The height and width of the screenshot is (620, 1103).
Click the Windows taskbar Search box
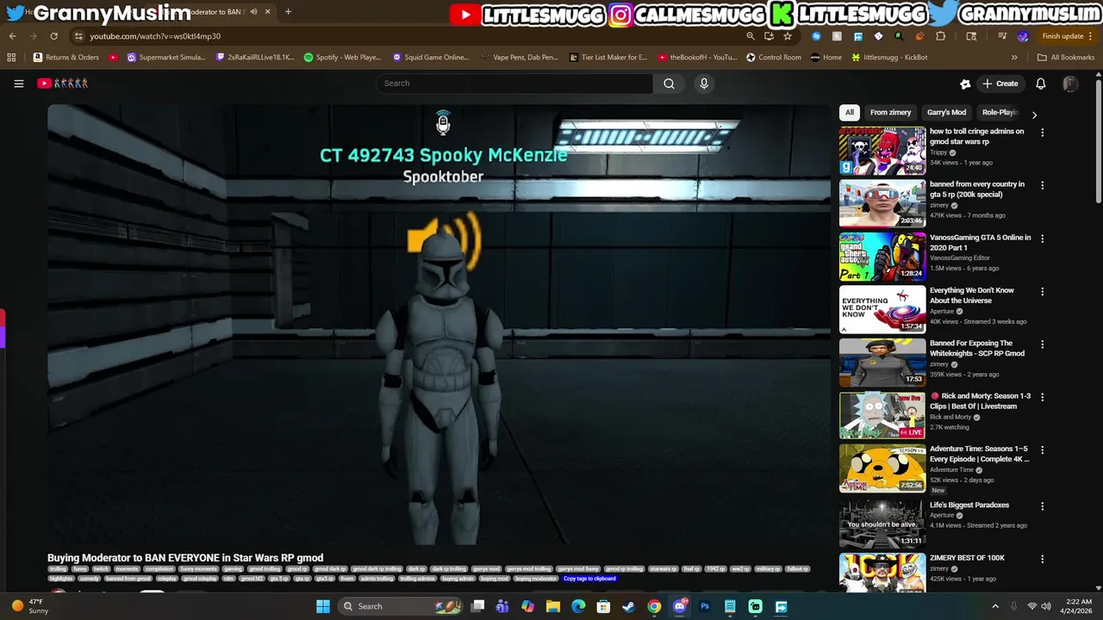(399, 606)
